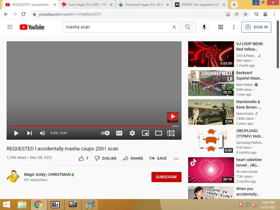Open a new browser tab
This screenshot has width=280, height=210.
(234, 5)
